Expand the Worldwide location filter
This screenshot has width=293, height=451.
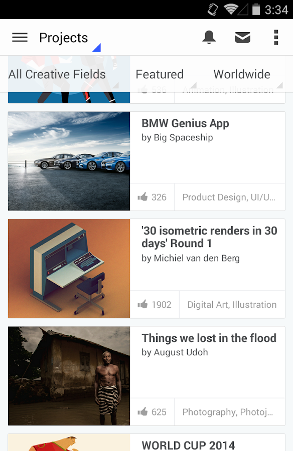[x=242, y=74]
